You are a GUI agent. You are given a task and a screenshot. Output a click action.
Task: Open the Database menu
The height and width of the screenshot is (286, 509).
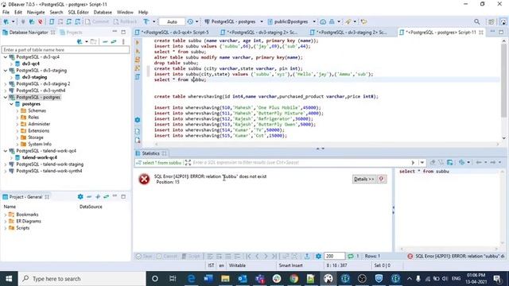(103, 12)
